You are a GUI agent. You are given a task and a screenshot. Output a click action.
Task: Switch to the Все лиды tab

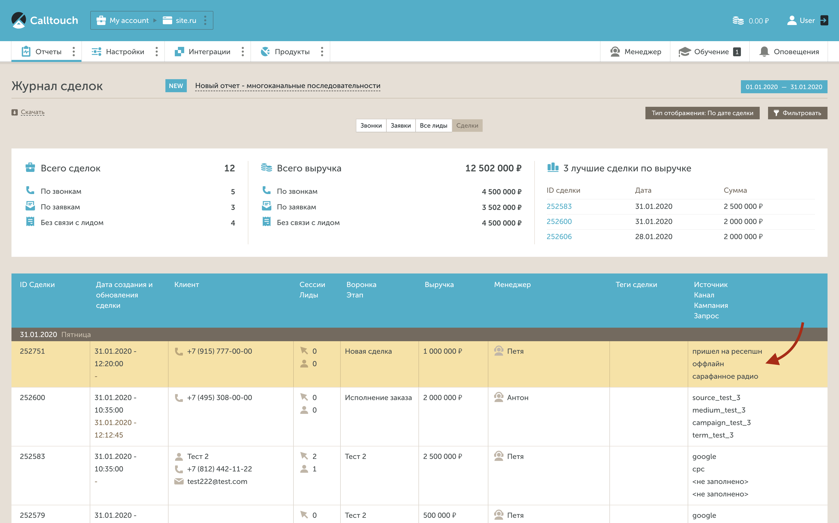click(x=433, y=126)
